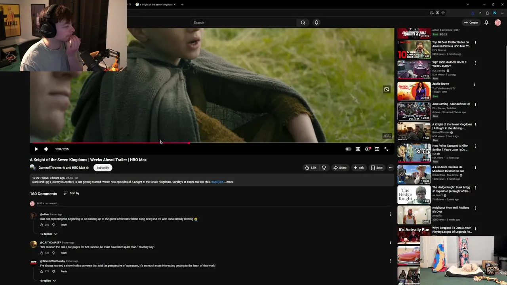
Task: Play the video with the play button
Action: [x=36, y=149]
